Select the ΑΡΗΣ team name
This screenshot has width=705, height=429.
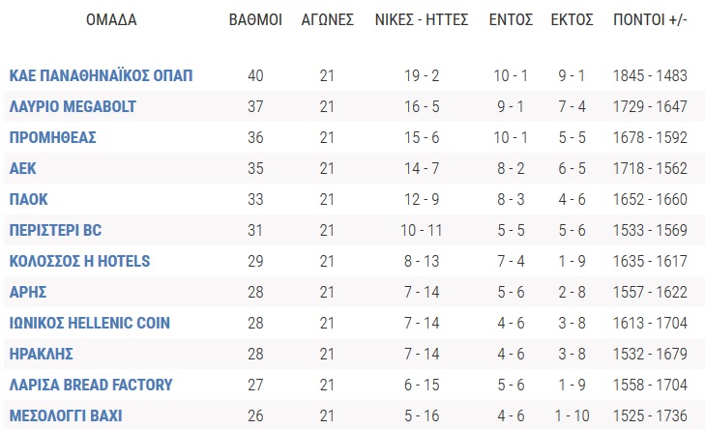tap(28, 293)
